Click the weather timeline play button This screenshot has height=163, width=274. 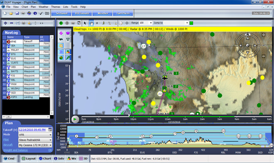75,119
